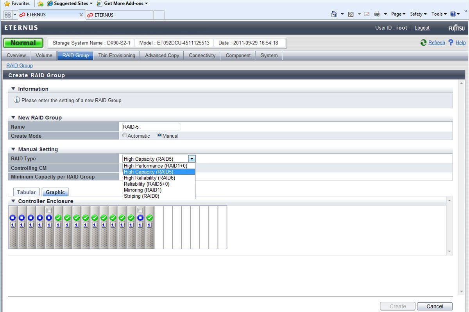This screenshot has height=312, width=469.
Task: Click the Information section info icon
Action: 17,100
